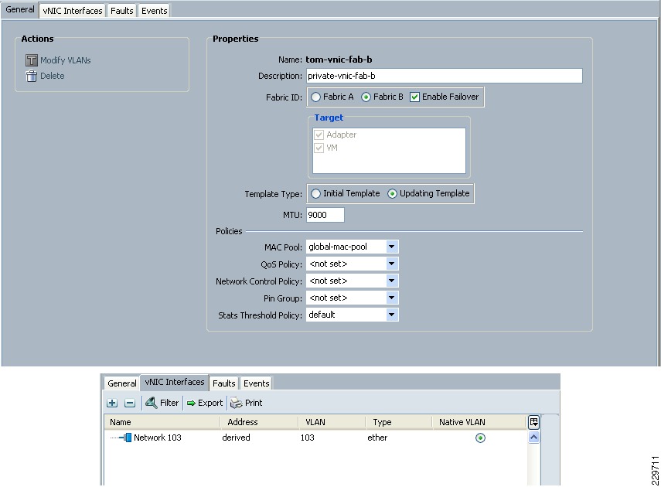This screenshot has width=661, height=487.
Task: Select Native VLAN radio for Network 103
Action: [x=480, y=438]
